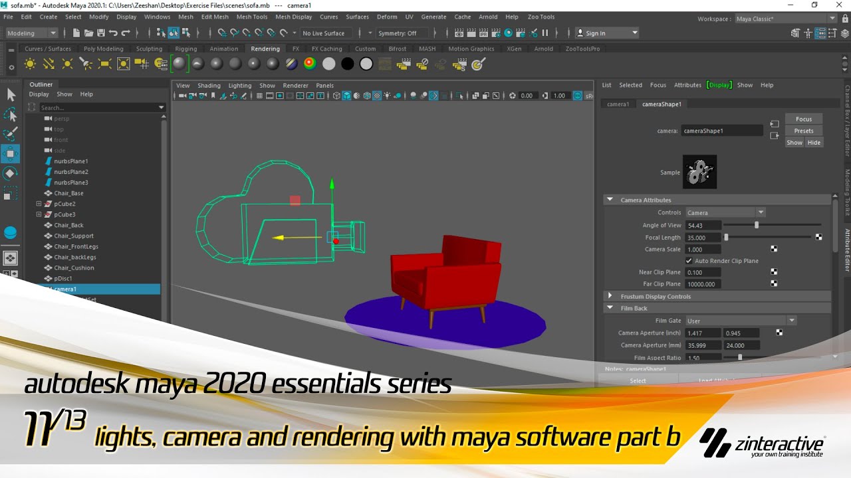Screen dimensions: 851x478
Task: Open the Workspace Maya Classic dropdown
Action: pyautogui.click(x=786, y=19)
